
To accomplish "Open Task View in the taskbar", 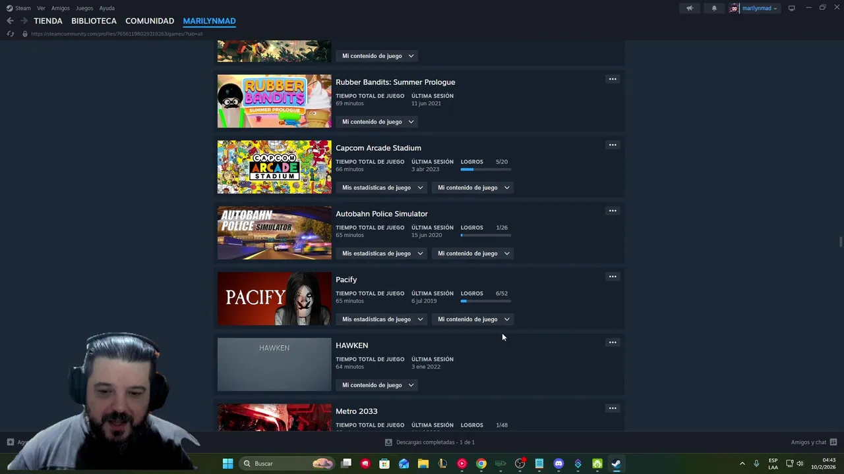I will pyautogui.click(x=346, y=463).
